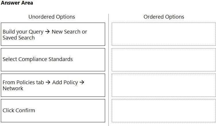The image size is (216, 126).
Task: Click the word "Network" in the policy option
Action: coord(13,88)
